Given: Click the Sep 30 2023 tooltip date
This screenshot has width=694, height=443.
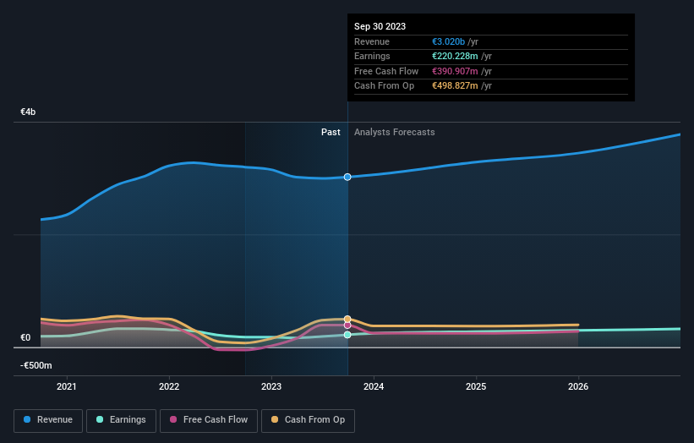Looking at the screenshot, I should point(380,26).
